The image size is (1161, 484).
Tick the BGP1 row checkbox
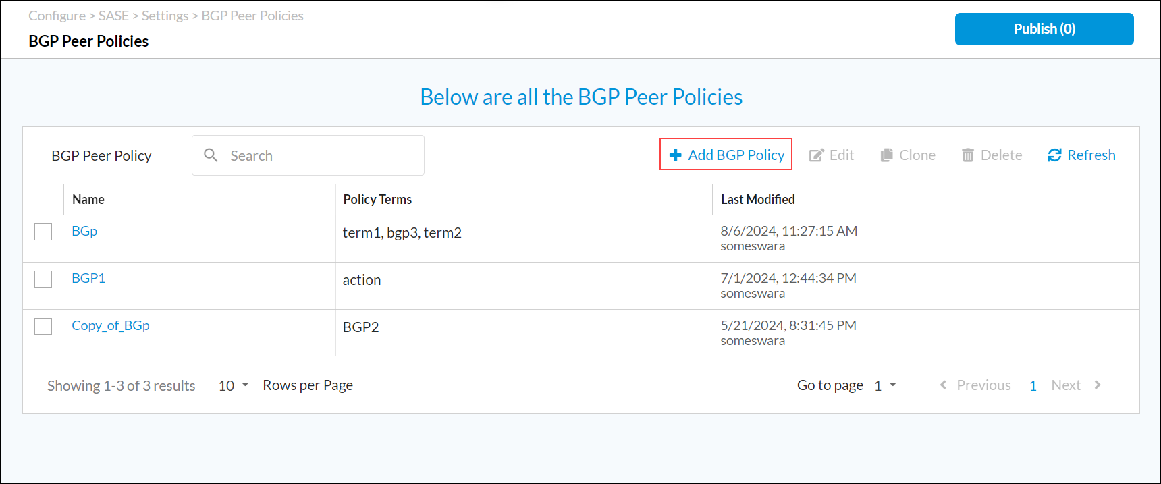click(43, 279)
